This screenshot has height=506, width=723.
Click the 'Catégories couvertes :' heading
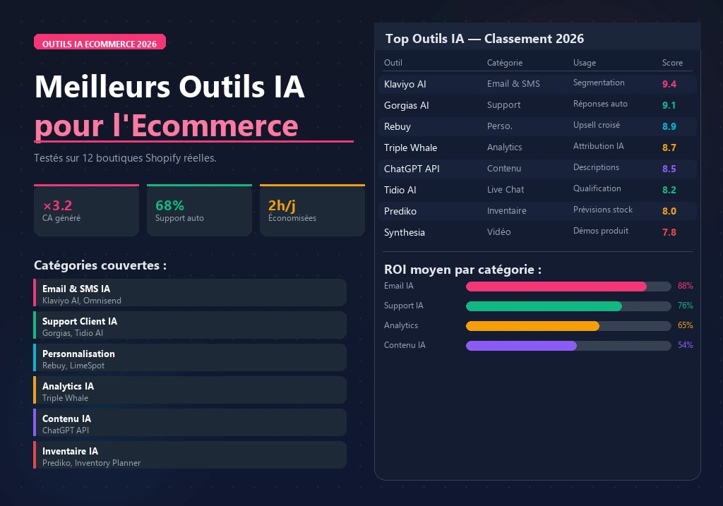100,265
